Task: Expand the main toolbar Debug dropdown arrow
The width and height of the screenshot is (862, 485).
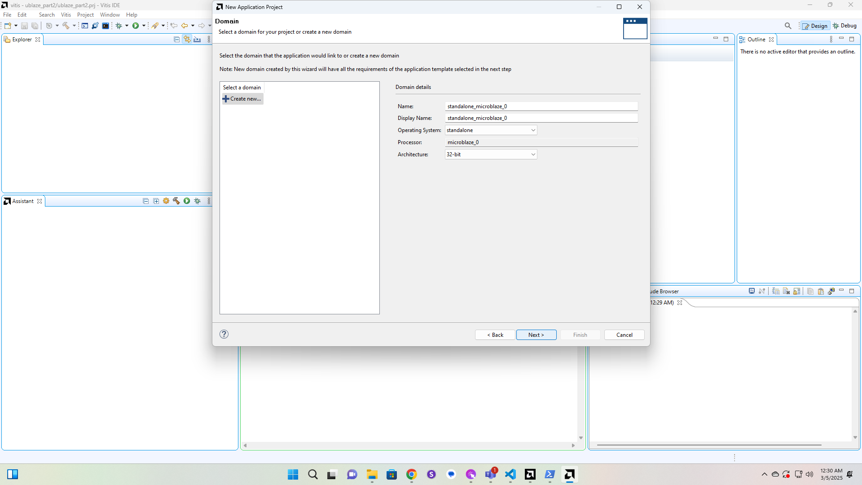Action: [x=127, y=26]
